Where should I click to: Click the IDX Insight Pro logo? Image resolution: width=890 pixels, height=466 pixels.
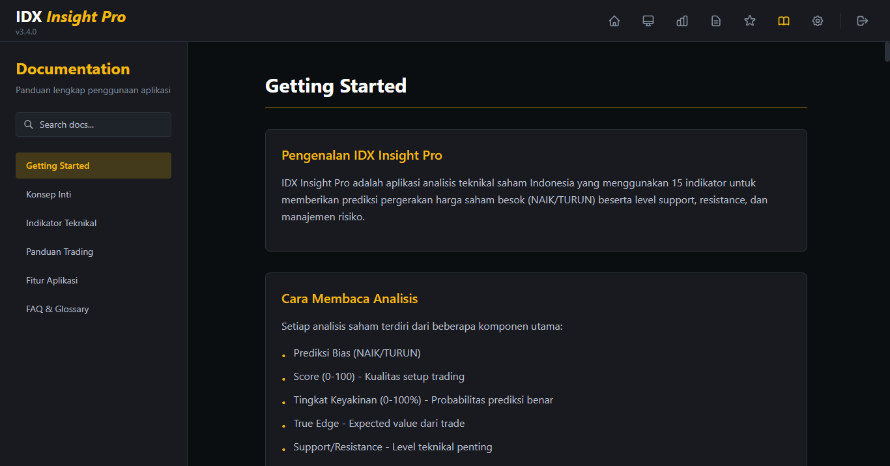coord(70,18)
